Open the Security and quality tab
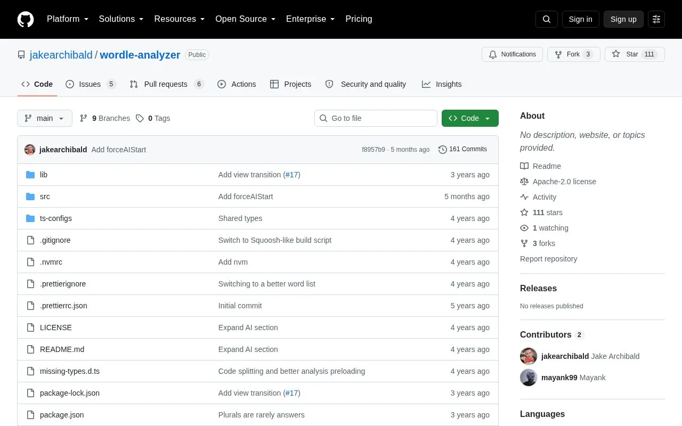The height and width of the screenshot is (426, 682). [366, 84]
